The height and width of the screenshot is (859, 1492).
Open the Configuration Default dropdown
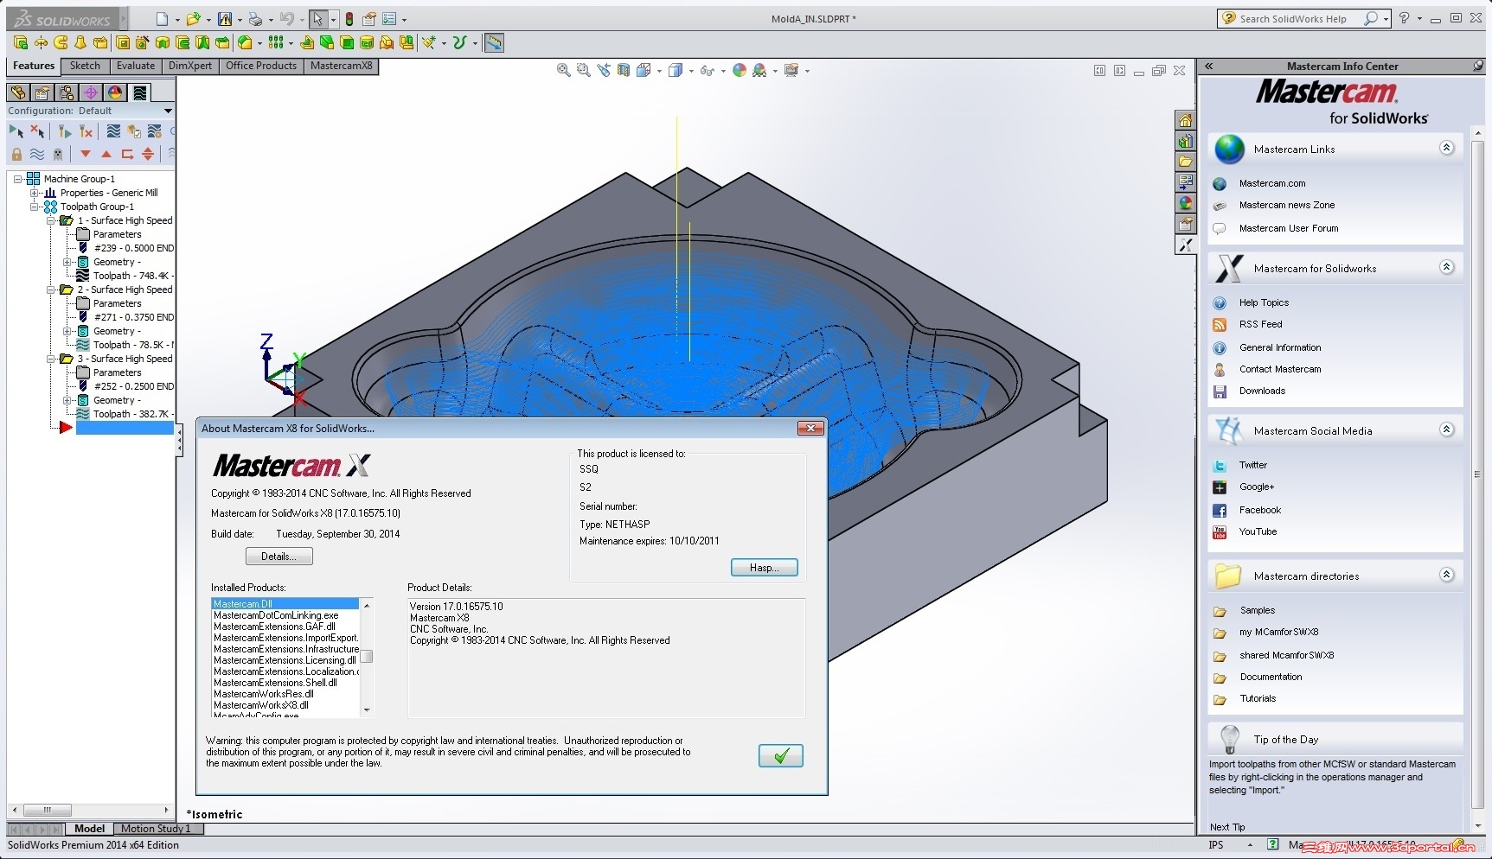coord(168,111)
